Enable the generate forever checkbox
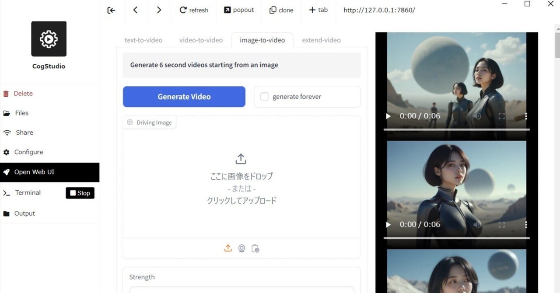The height and width of the screenshot is (293, 560). (264, 97)
